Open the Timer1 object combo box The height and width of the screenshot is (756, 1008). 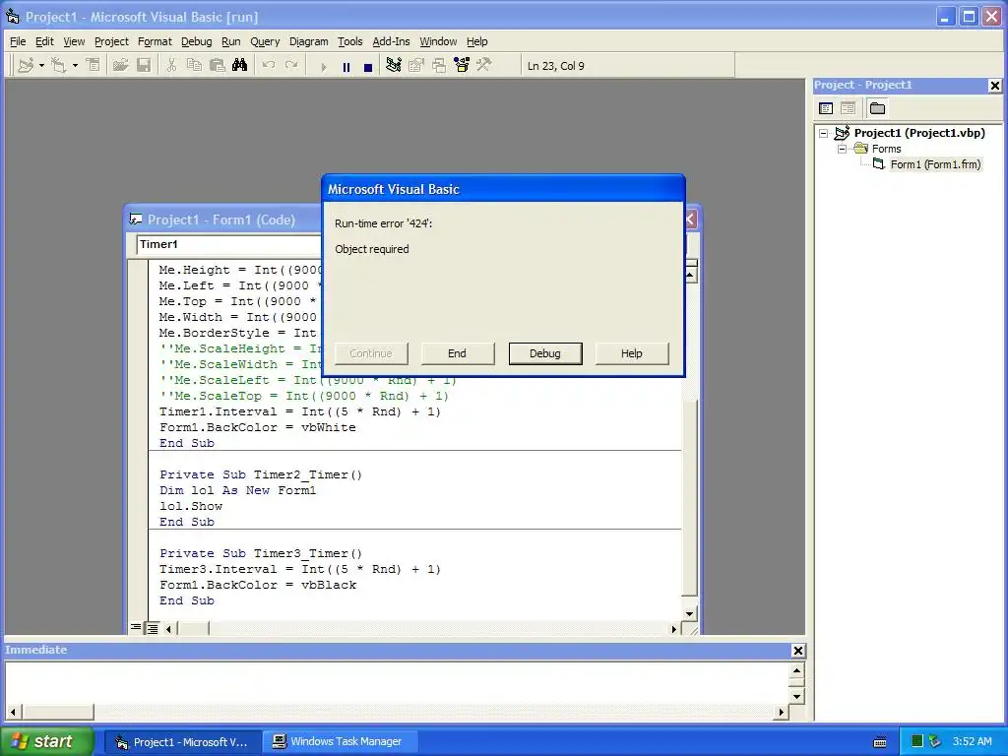pos(228,244)
